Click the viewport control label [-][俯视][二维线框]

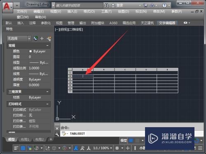click(x=69, y=29)
